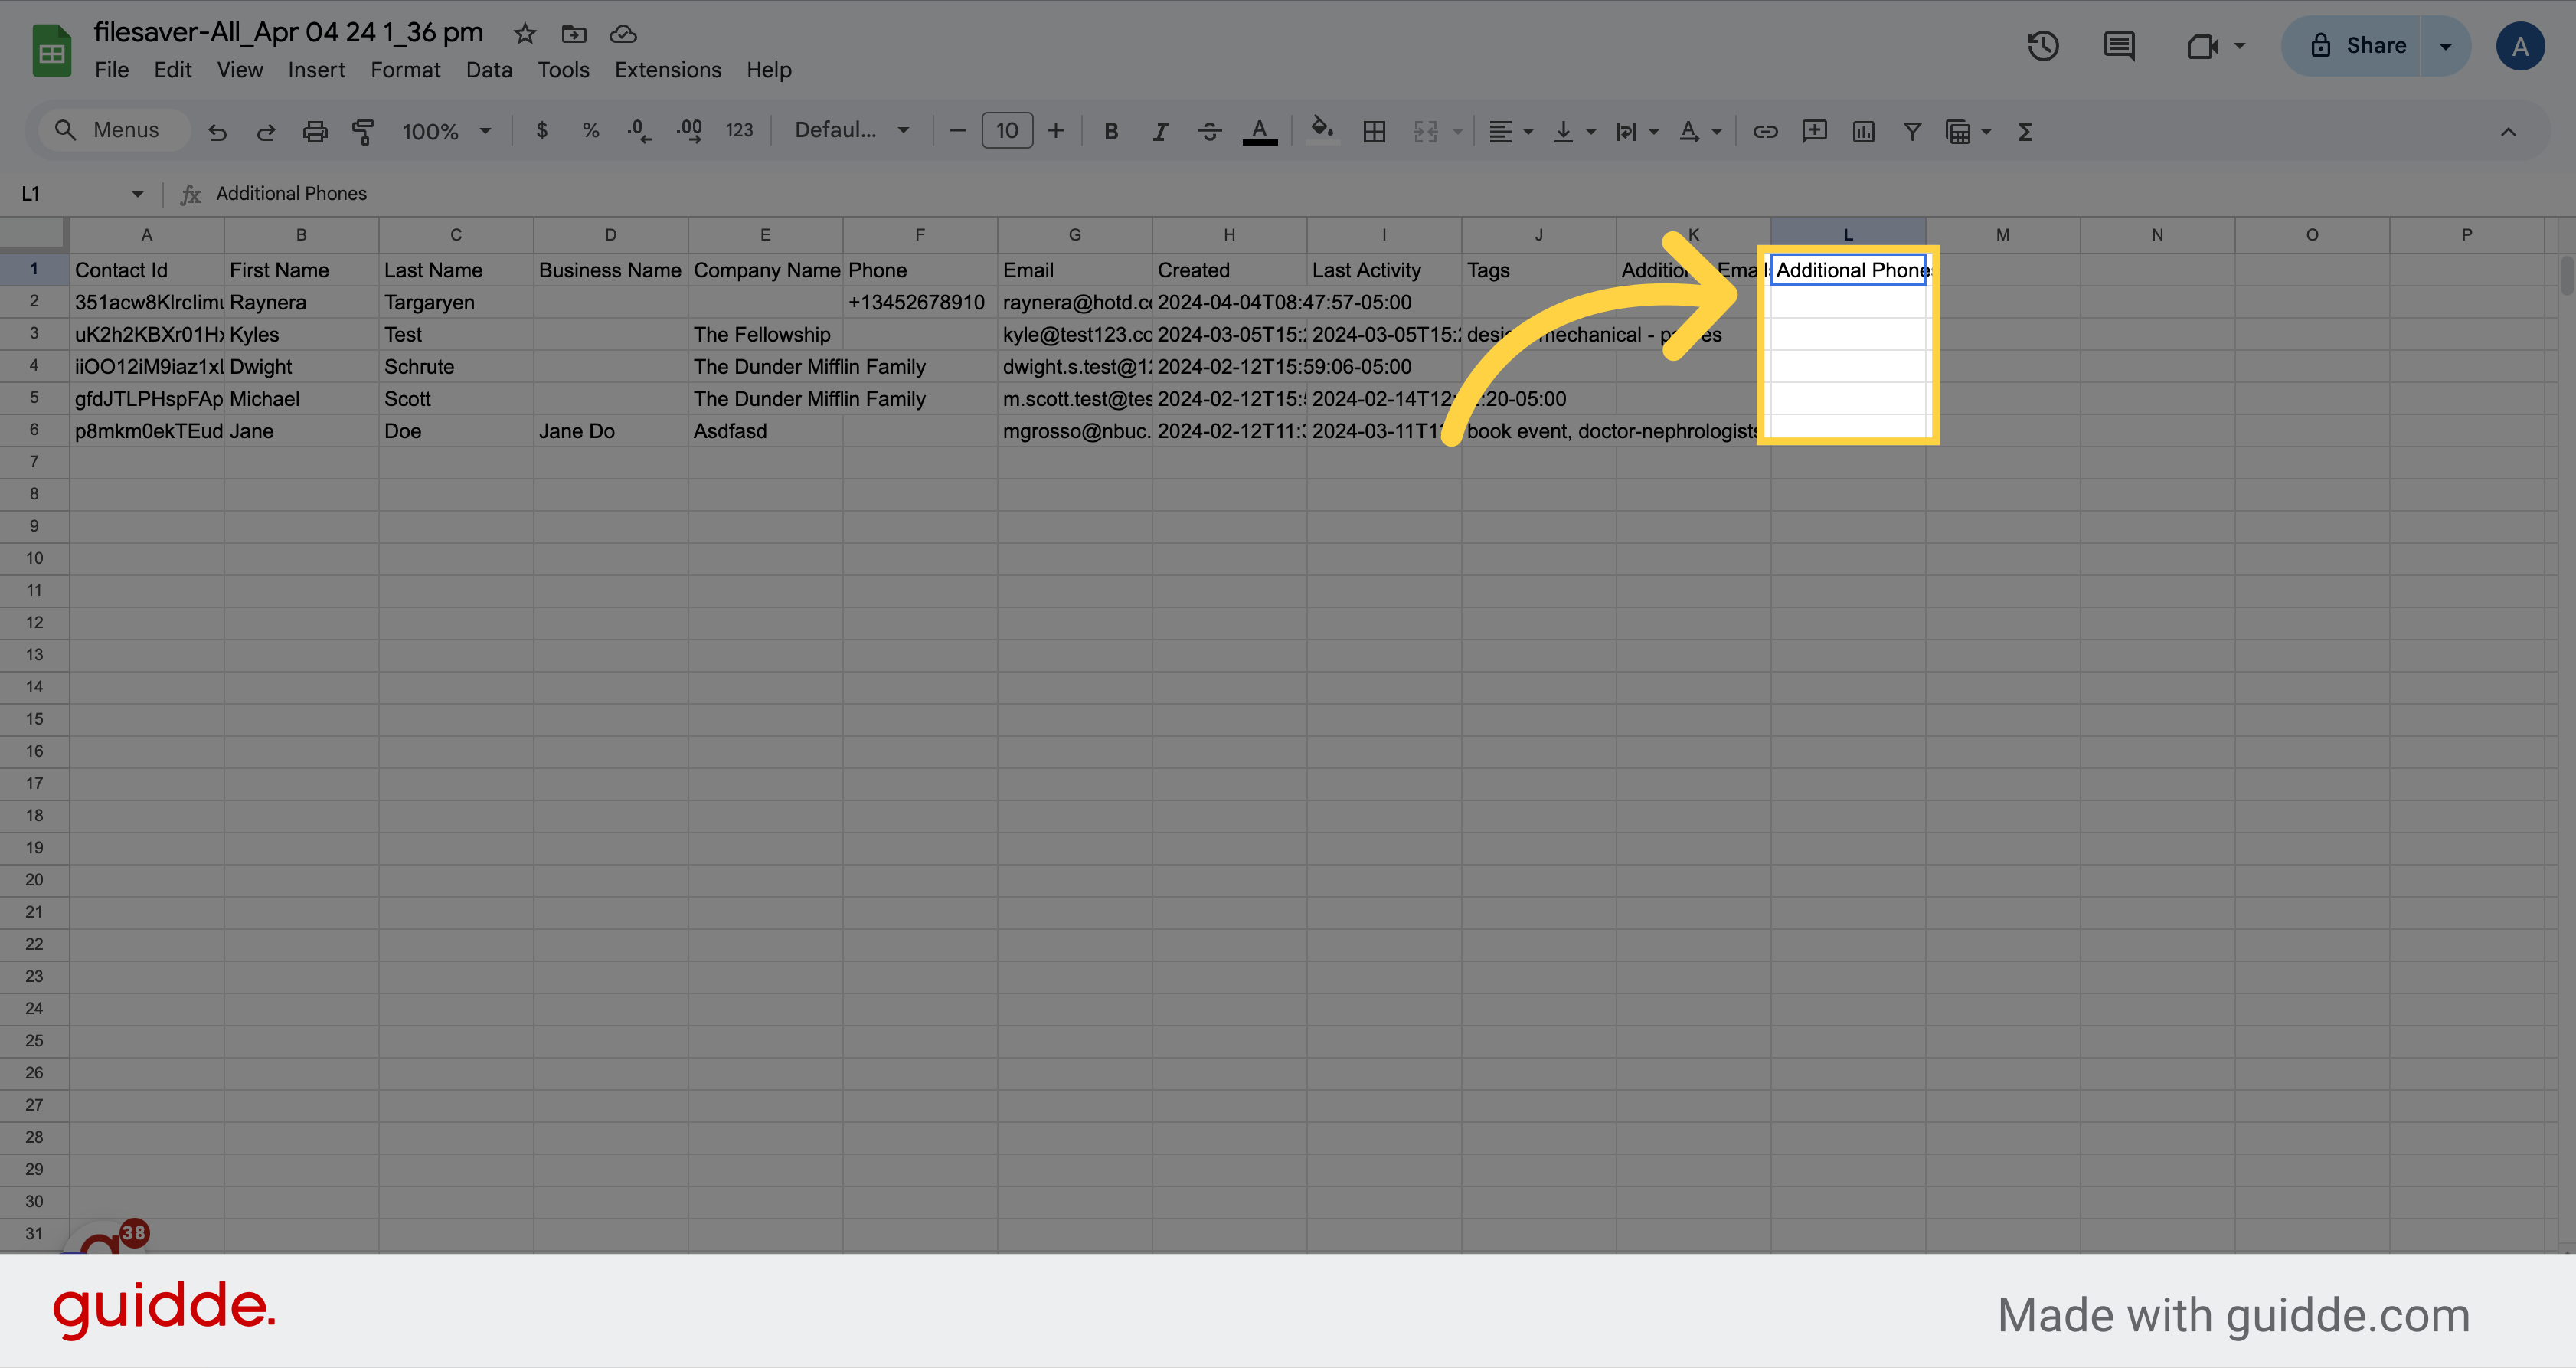The width and height of the screenshot is (2576, 1368).
Task: Select row 10 header
Action: (x=34, y=558)
